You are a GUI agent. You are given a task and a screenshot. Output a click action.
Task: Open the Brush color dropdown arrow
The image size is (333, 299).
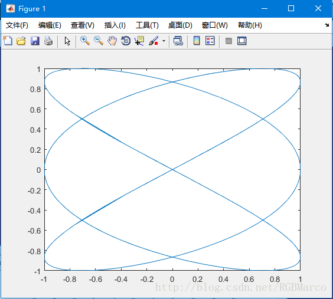coord(164,41)
